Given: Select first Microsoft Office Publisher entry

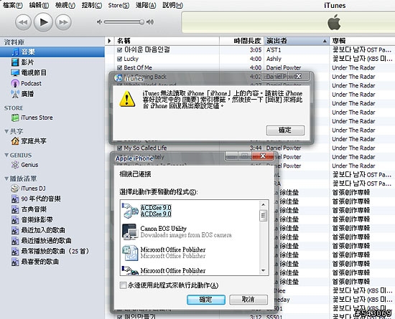Looking at the screenshot, I should (190, 252).
